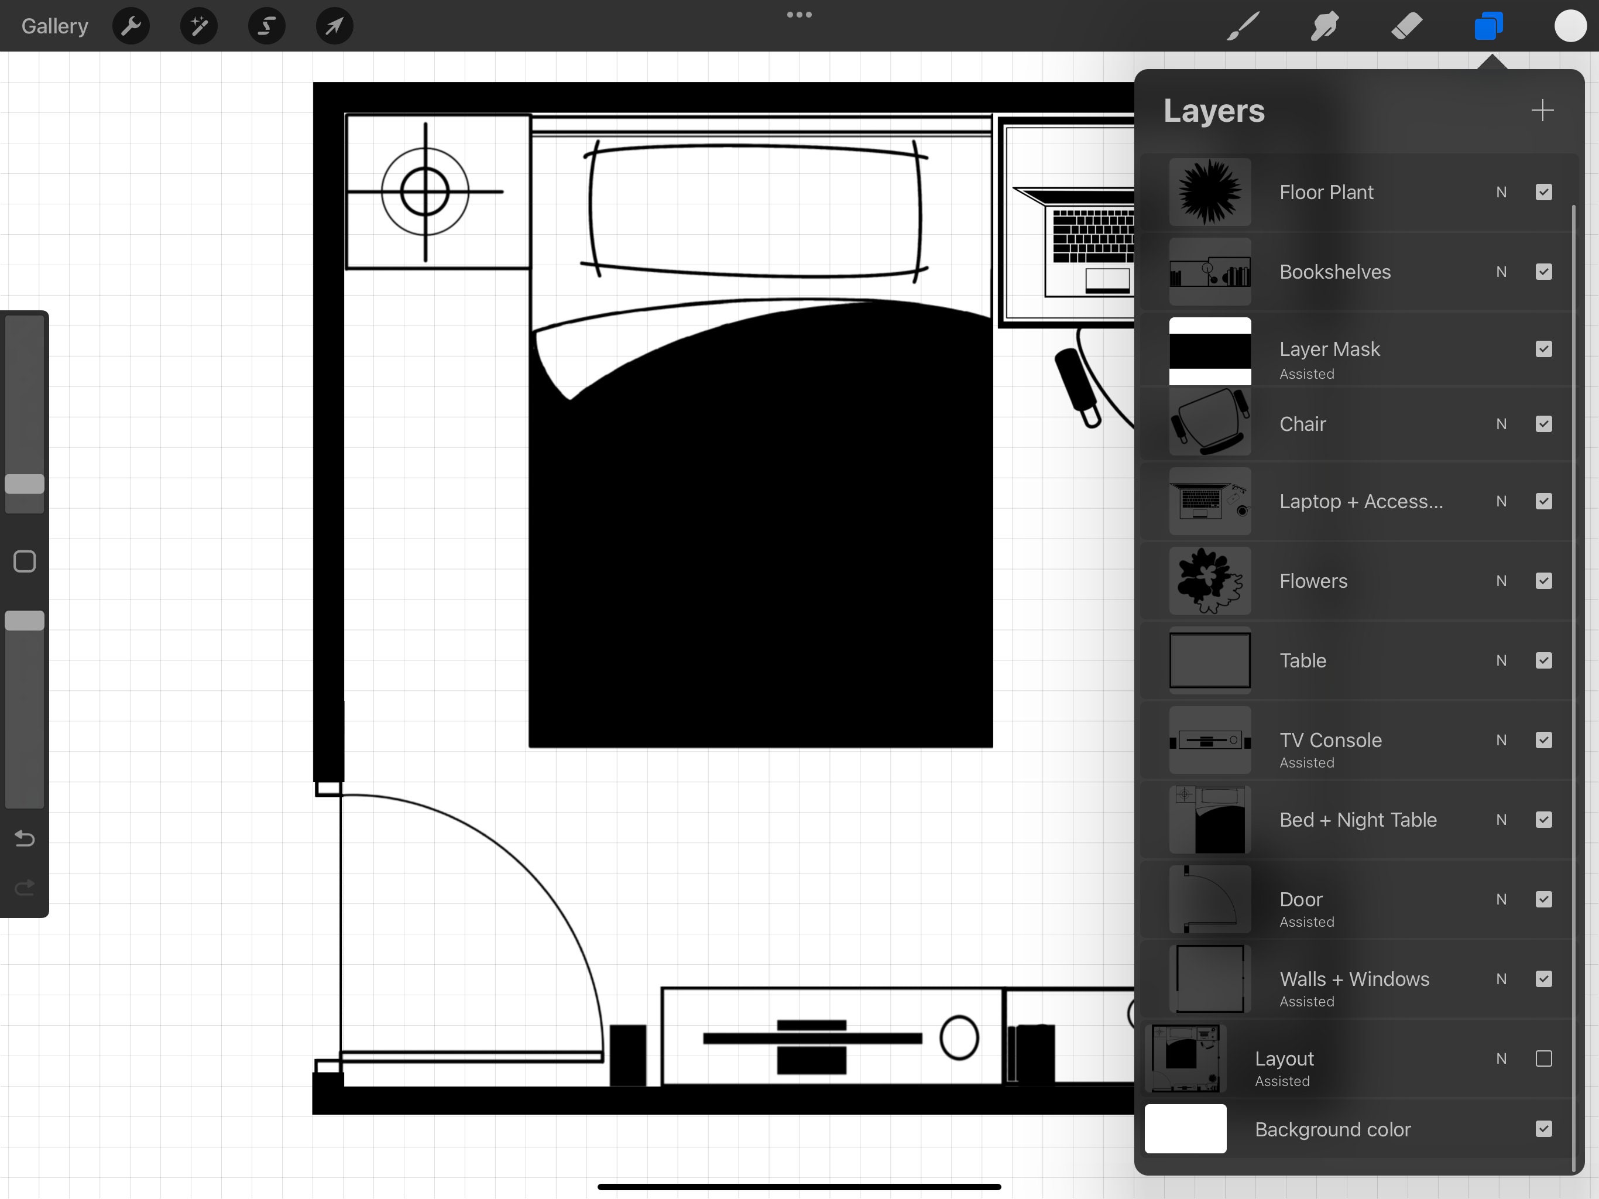Screen dimensions: 1599x1199
Task: Open the canvas options via the three dots
Action: pyautogui.click(x=799, y=15)
